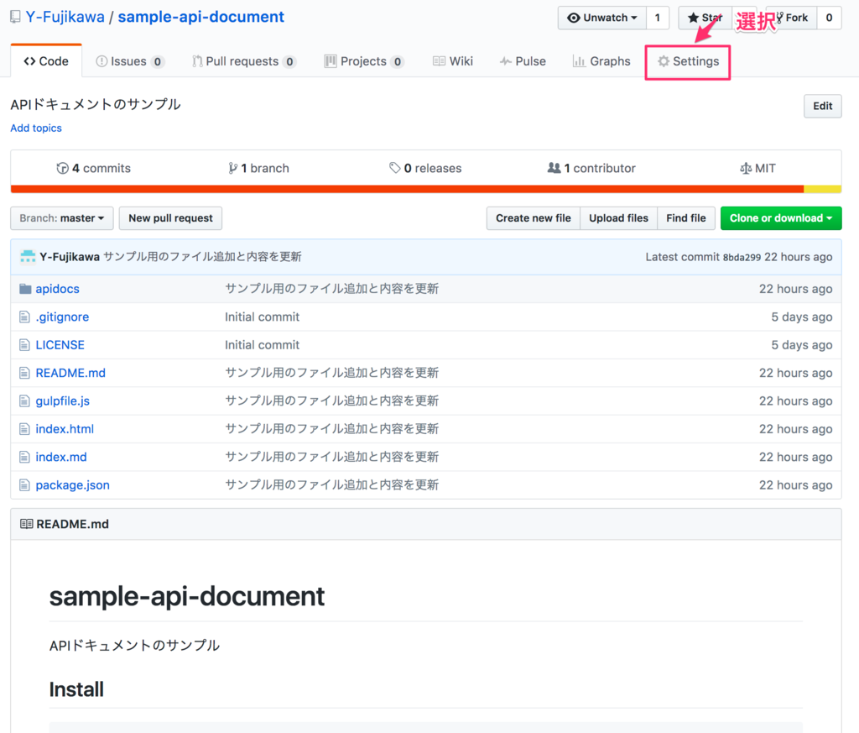Image resolution: width=859 pixels, height=733 pixels.
Task: Click the tag icon next to 0 releases
Action: [x=394, y=168]
